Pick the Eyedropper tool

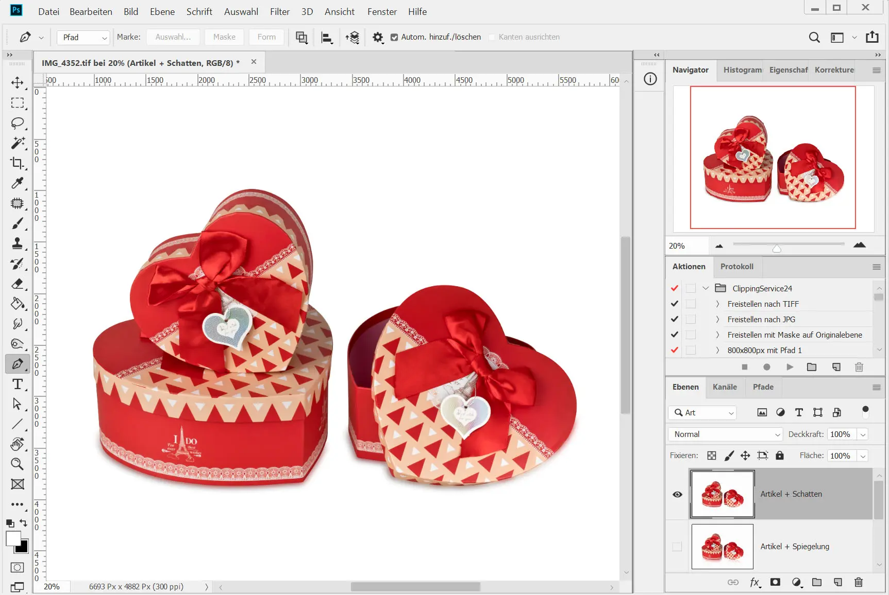[x=17, y=183]
